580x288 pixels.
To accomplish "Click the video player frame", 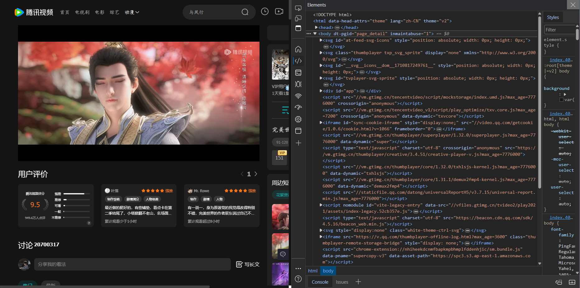I will coord(139,93).
